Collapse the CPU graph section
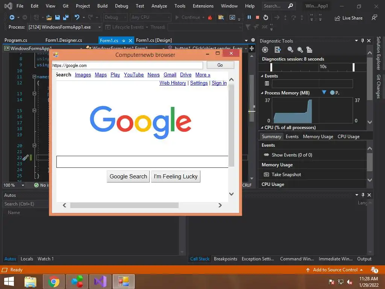Screen dimensions: 385x289 click(262, 128)
